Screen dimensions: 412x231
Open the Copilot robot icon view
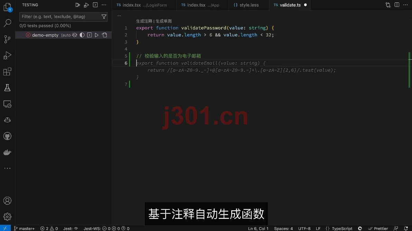pos(7,120)
